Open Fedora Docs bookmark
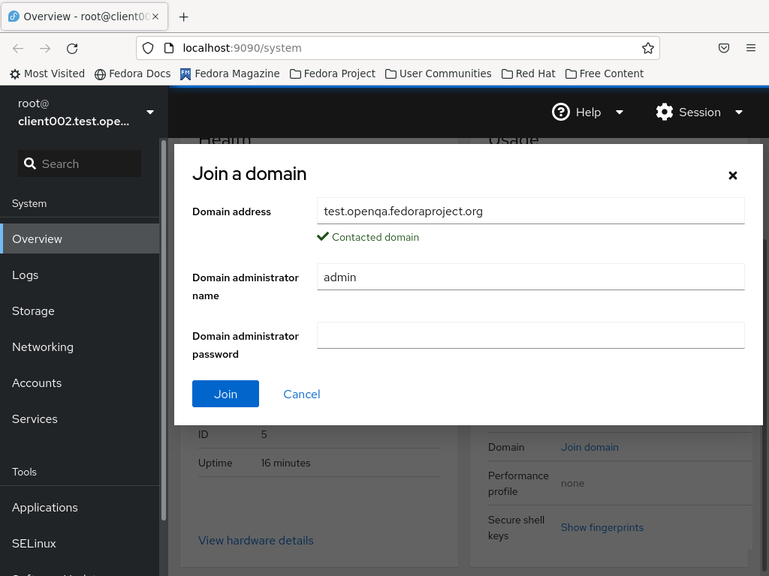Image resolution: width=769 pixels, height=576 pixels. click(x=132, y=73)
